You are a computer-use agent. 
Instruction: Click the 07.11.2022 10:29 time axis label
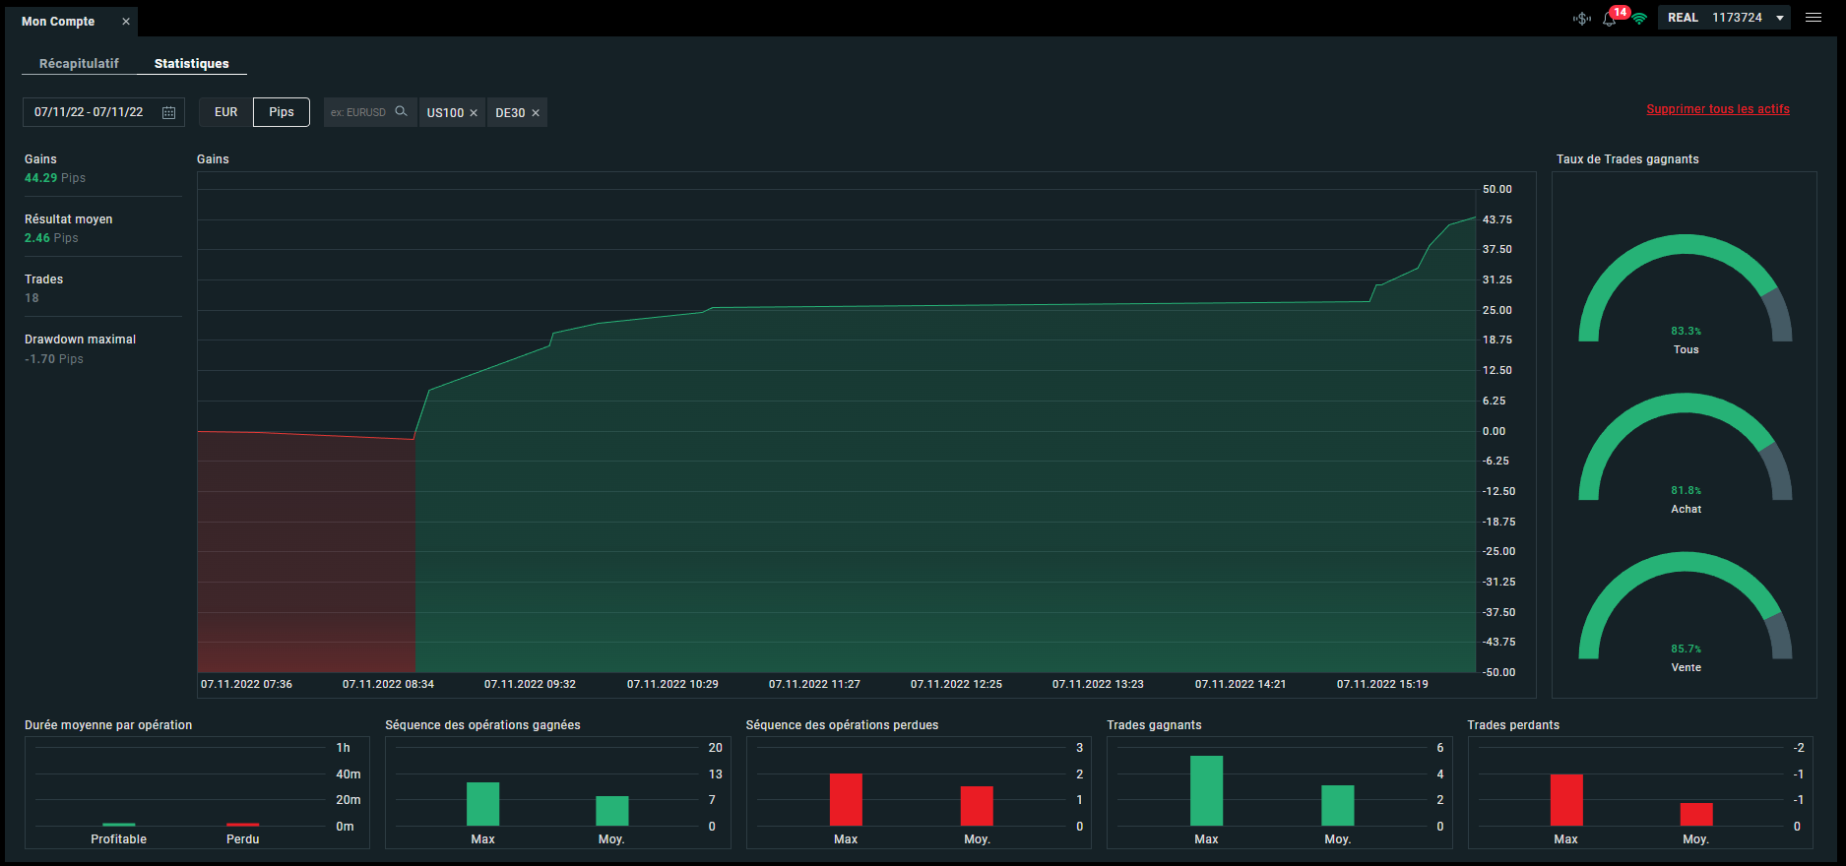coord(672,684)
